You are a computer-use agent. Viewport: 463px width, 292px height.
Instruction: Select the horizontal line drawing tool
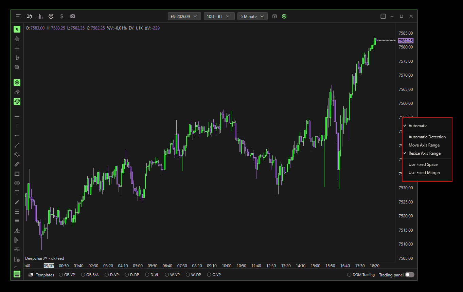(x=17, y=117)
